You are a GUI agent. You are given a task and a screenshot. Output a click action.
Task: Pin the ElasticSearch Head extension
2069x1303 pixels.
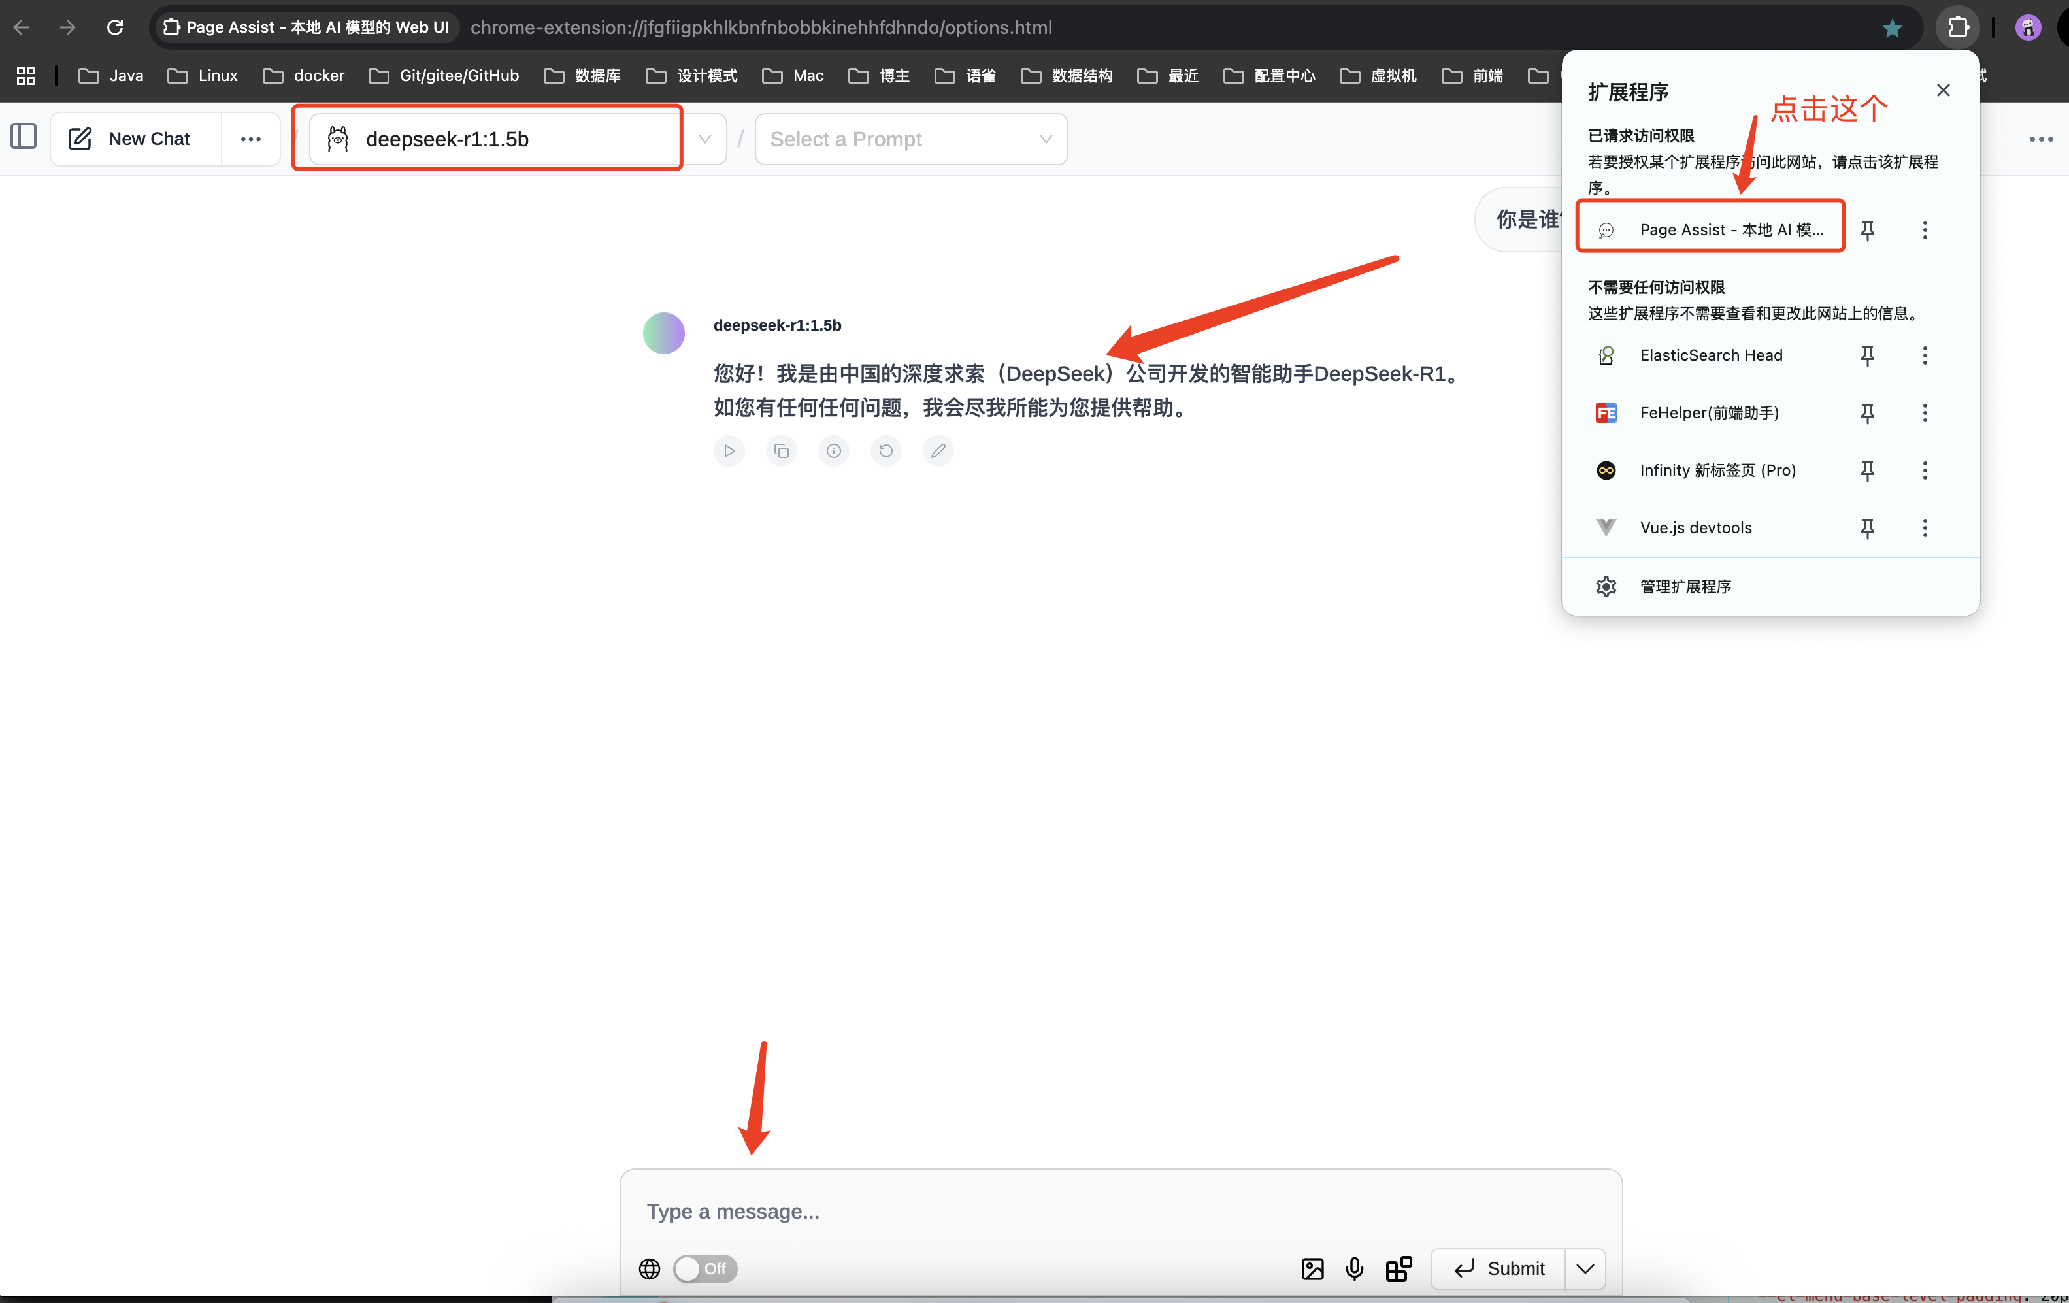tap(1868, 355)
